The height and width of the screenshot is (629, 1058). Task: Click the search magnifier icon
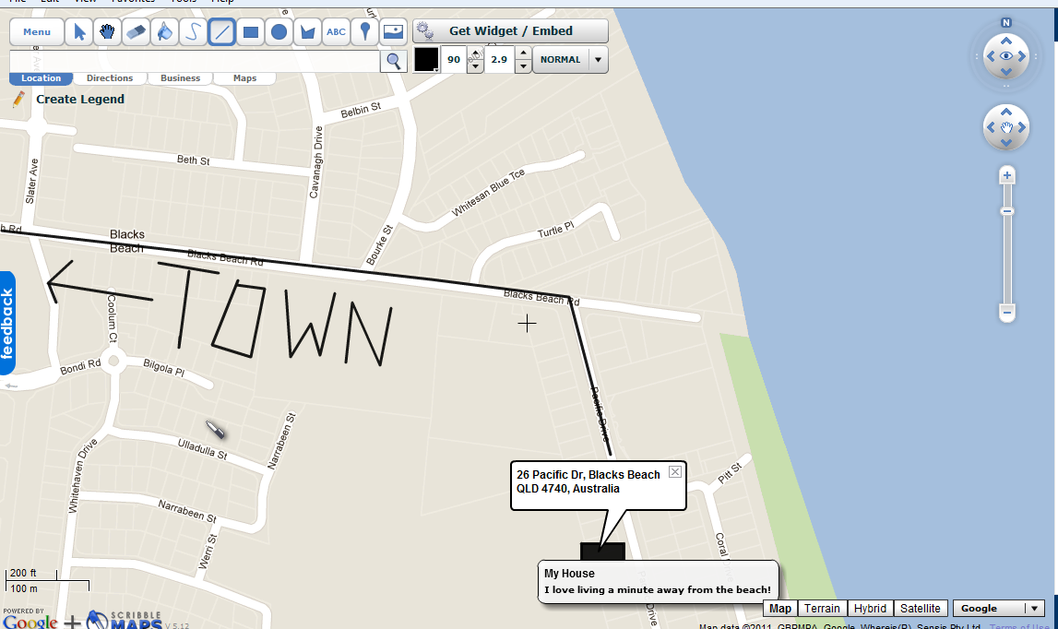coord(392,60)
